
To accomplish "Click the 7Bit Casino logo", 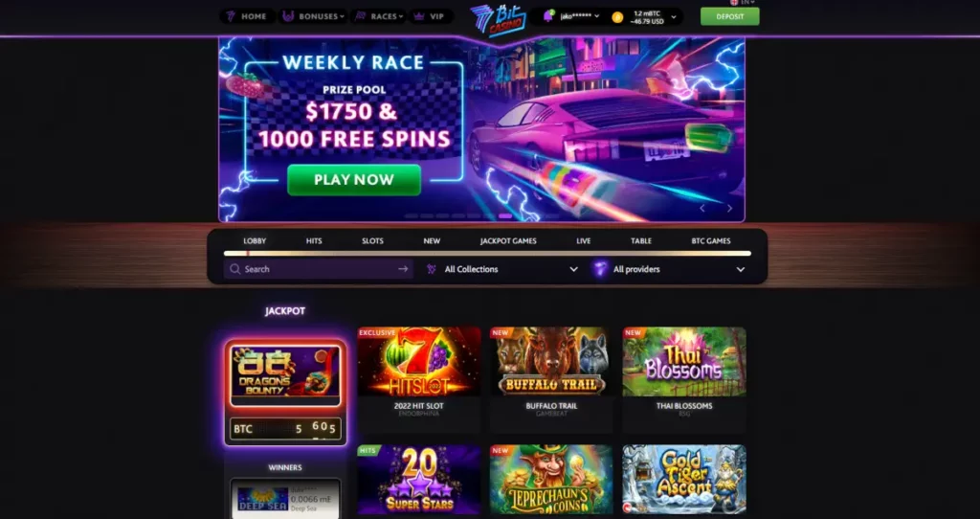I will point(498,19).
